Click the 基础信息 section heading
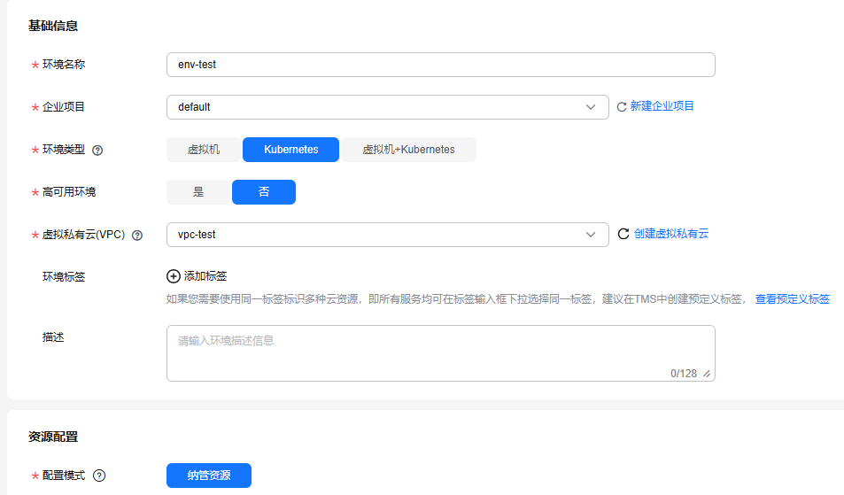The image size is (844, 495). pyautogui.click(x=53, y=26)
